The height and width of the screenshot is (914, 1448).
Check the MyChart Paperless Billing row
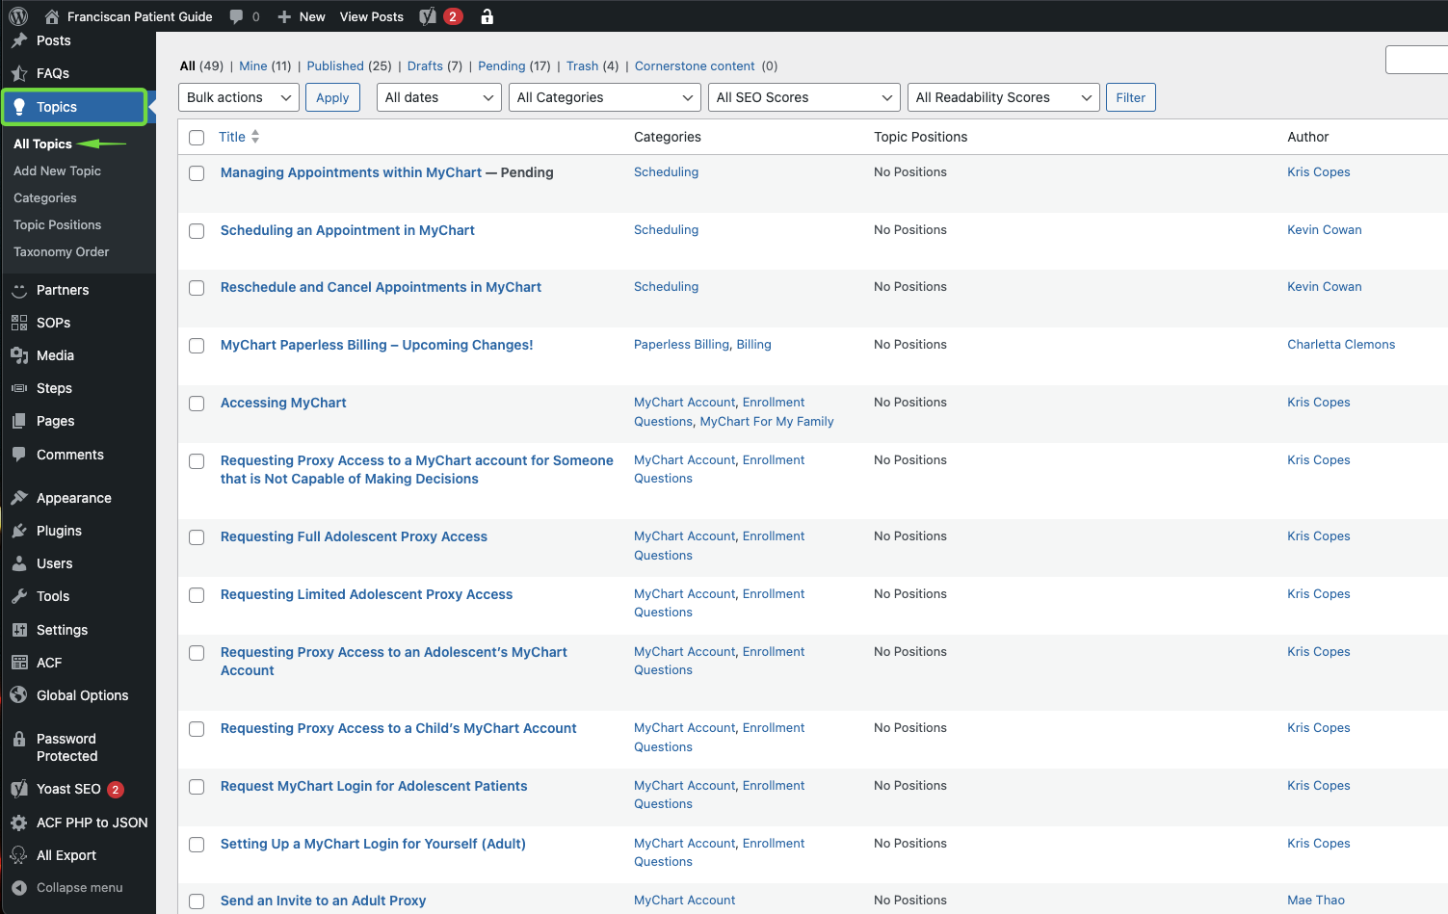coord(197,346)
